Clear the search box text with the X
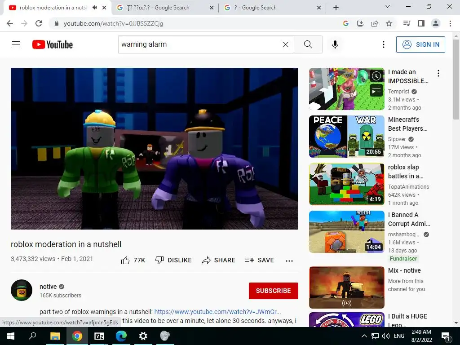Viewport: 460px width, 345px height. 285,44
